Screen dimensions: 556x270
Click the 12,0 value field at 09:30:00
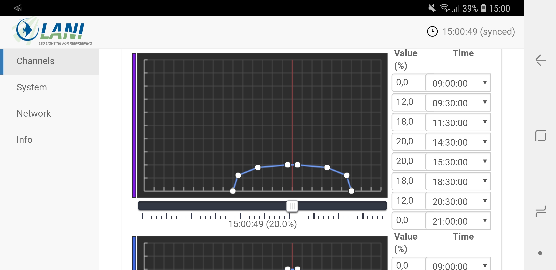408,102
